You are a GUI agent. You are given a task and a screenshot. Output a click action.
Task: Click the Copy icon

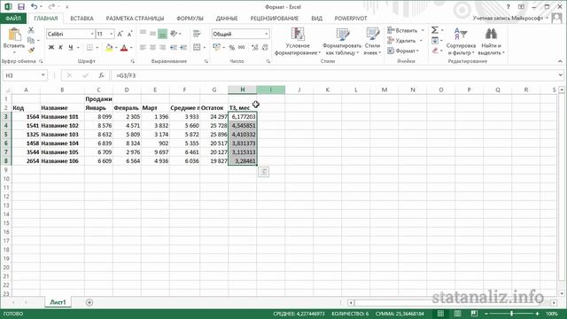click(x=31, y=40)
